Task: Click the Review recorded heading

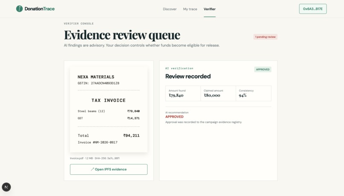Action: tap(188, 76)
